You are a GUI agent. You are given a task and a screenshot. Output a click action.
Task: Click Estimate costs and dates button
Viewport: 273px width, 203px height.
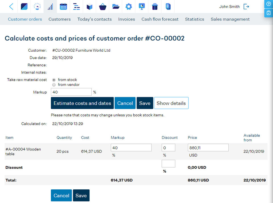click(82, 103)
